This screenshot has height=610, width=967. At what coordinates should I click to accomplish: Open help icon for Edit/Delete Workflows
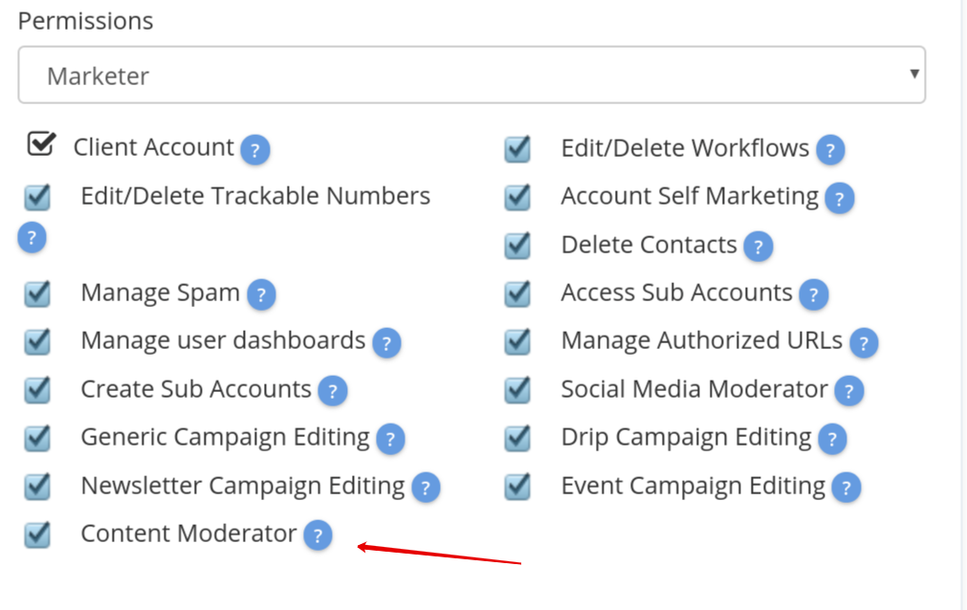coord(830,150)
